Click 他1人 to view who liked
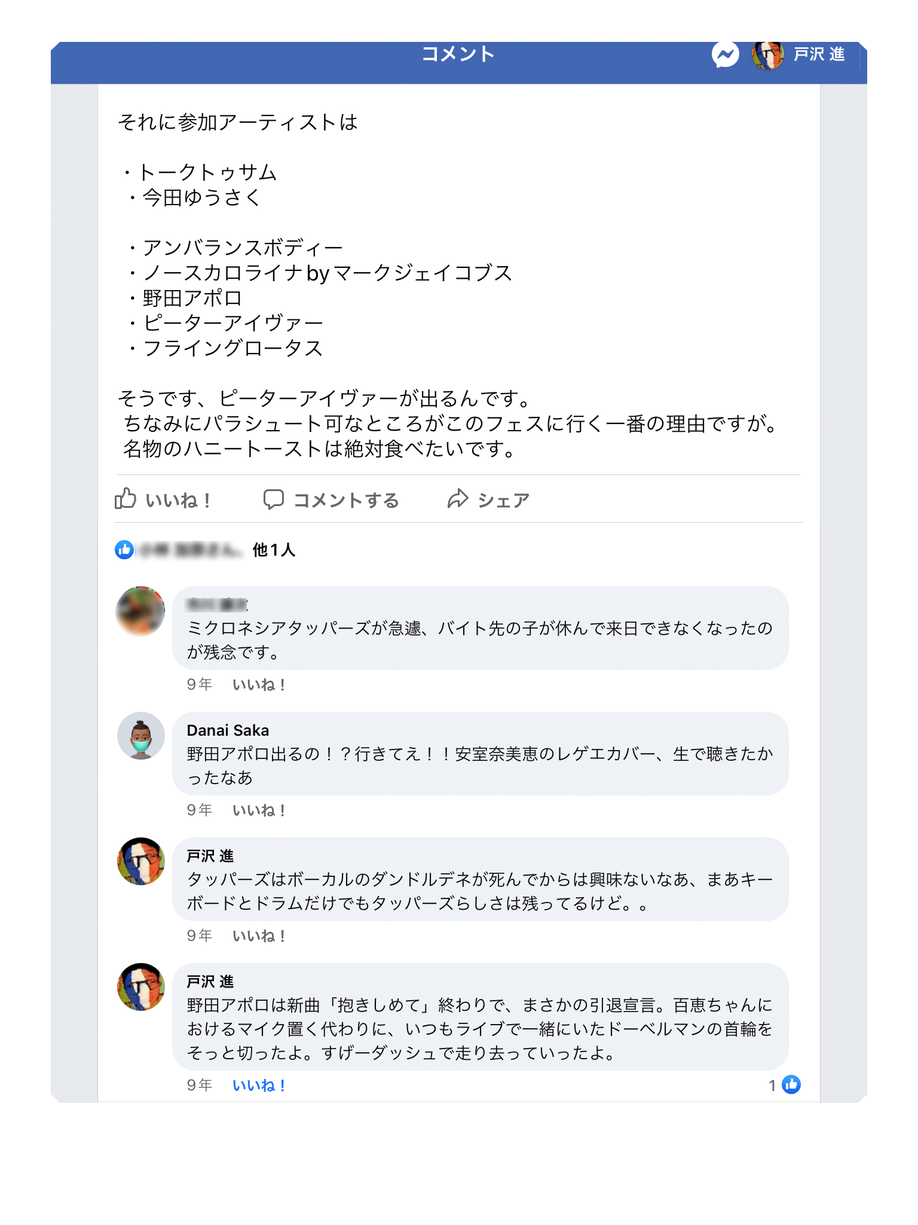 [274, 550]
